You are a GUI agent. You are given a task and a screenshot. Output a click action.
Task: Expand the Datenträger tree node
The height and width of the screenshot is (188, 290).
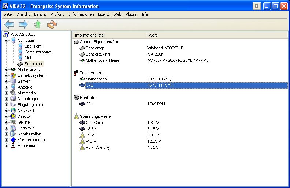(7, 99)
